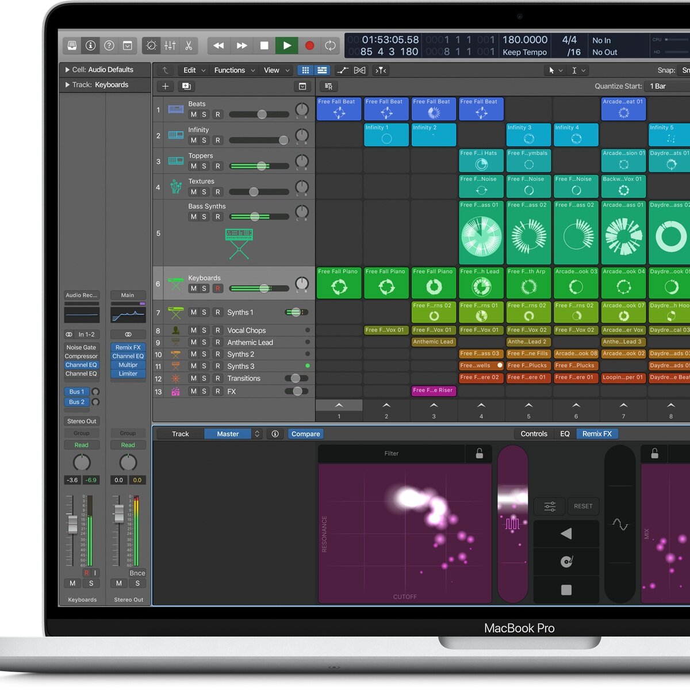The image size is (690, 690).
Task: Open the Functions menu
Action: [234, 70]
